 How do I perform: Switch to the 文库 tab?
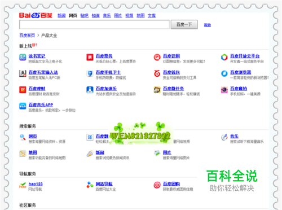pyautogui.click(x=152, y=16)
